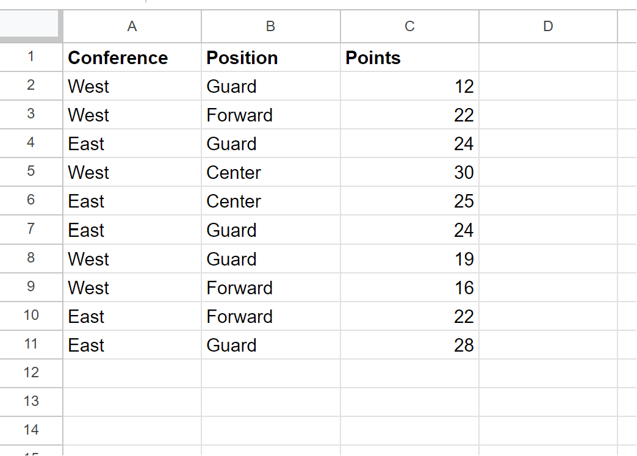The width and height of the screenshot is (637, 456).
Task: Select column A header
Action: pos(132,26)
